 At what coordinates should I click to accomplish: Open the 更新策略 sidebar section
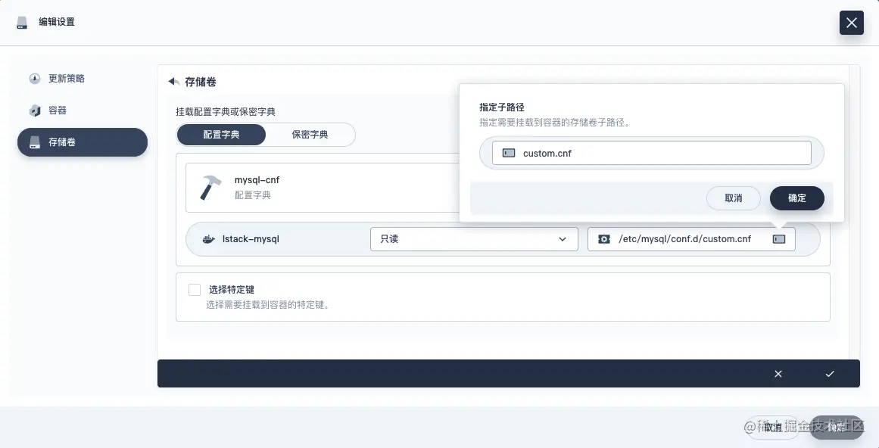pyautogui.click(x=83, y=79)
